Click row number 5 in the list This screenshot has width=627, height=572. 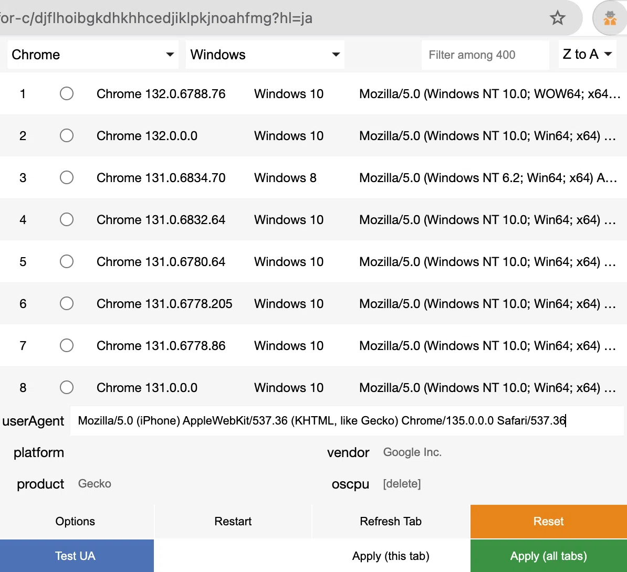click(23, 261)
